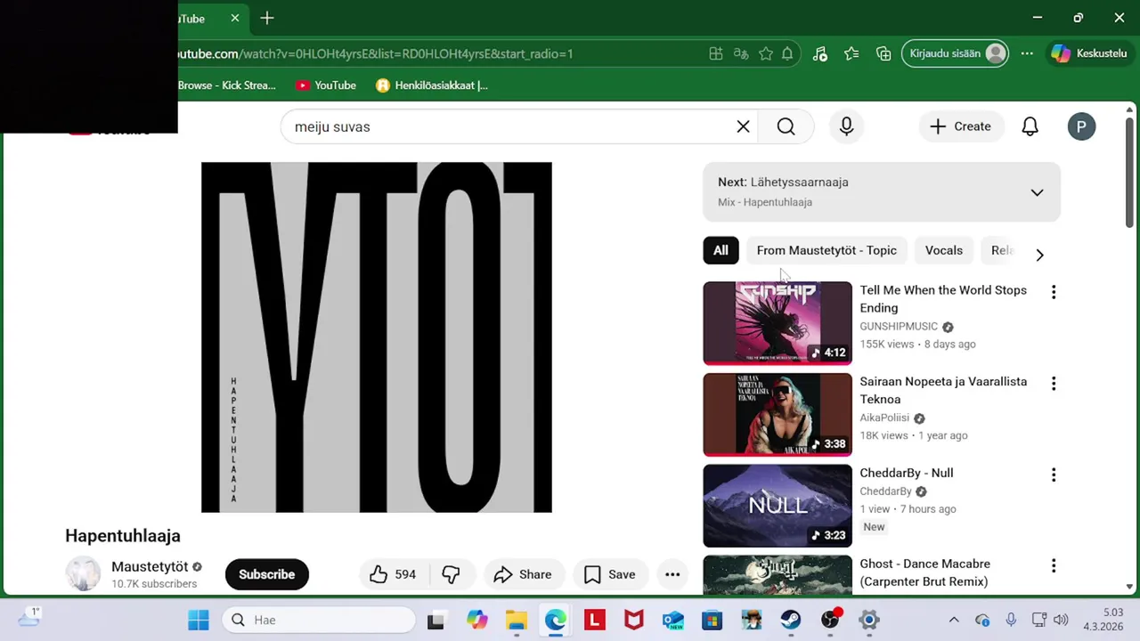Image resolution: width=1140 pixels, height=641 pixels.
Task: Click the translate page icon in address bar
Action: coord(741,53)
